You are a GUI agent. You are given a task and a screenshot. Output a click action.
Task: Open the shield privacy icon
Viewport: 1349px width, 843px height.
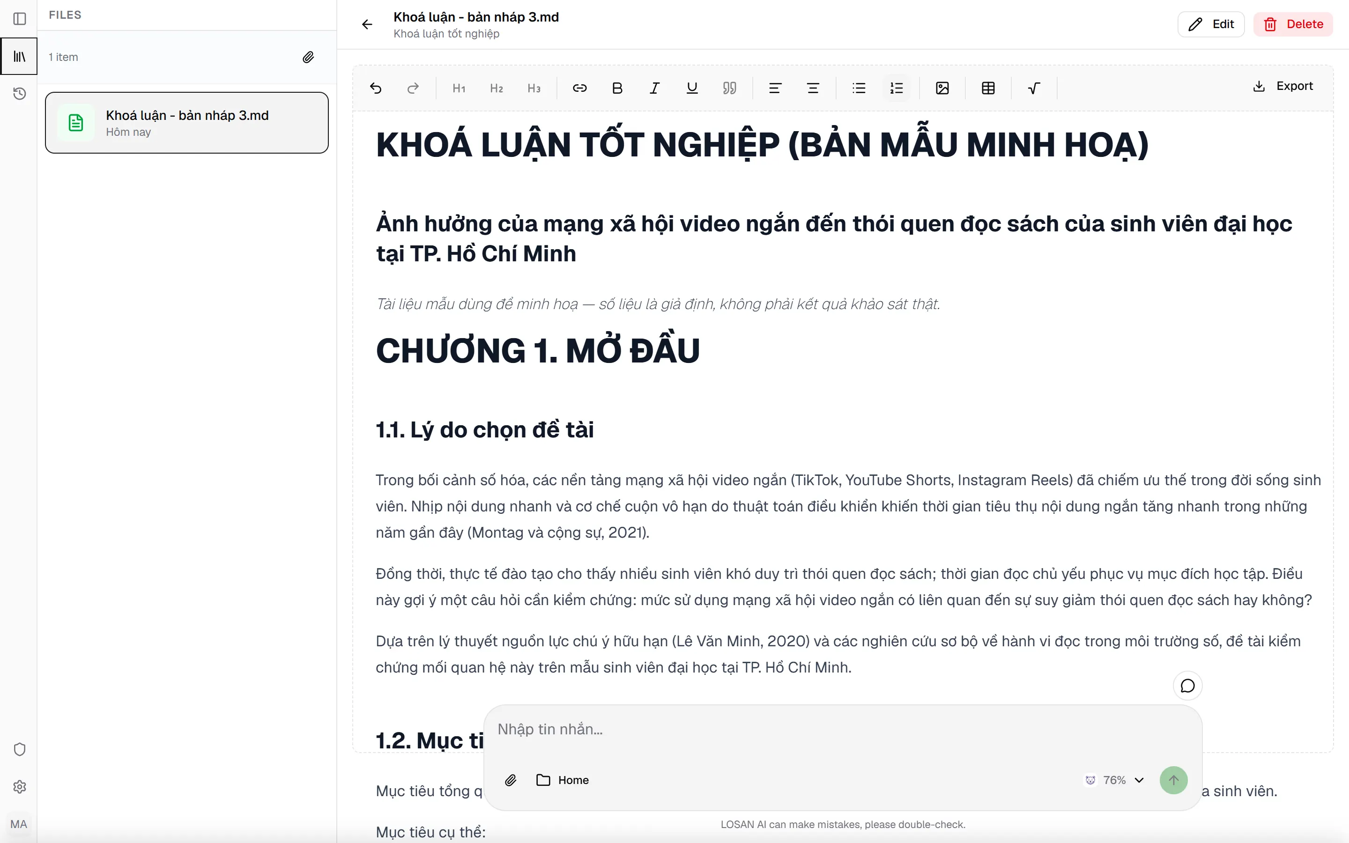(19, 749)
